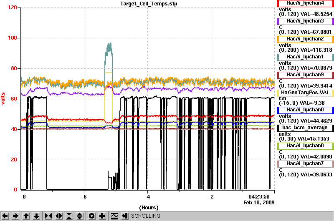Select the HacAi_hpchan4 legend entry
334x221 pixels.
coord(305,3)
